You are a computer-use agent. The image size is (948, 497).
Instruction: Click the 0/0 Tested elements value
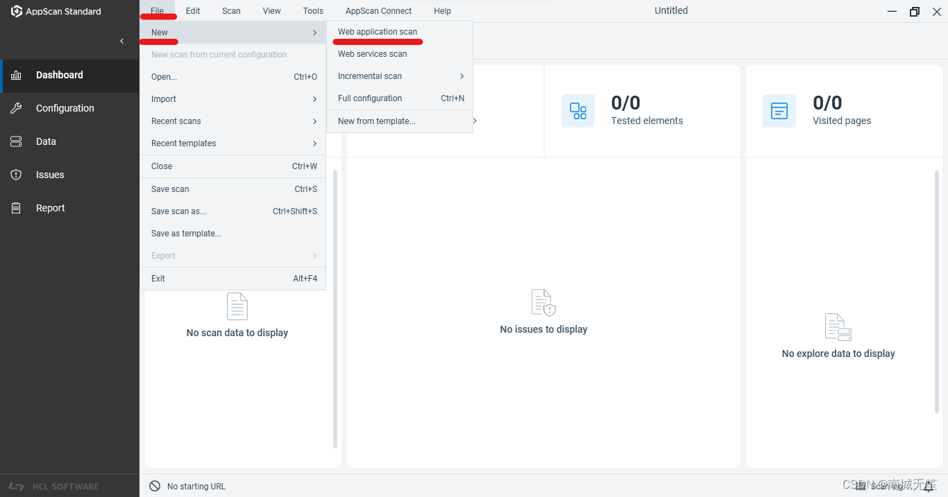pos(625,103)
